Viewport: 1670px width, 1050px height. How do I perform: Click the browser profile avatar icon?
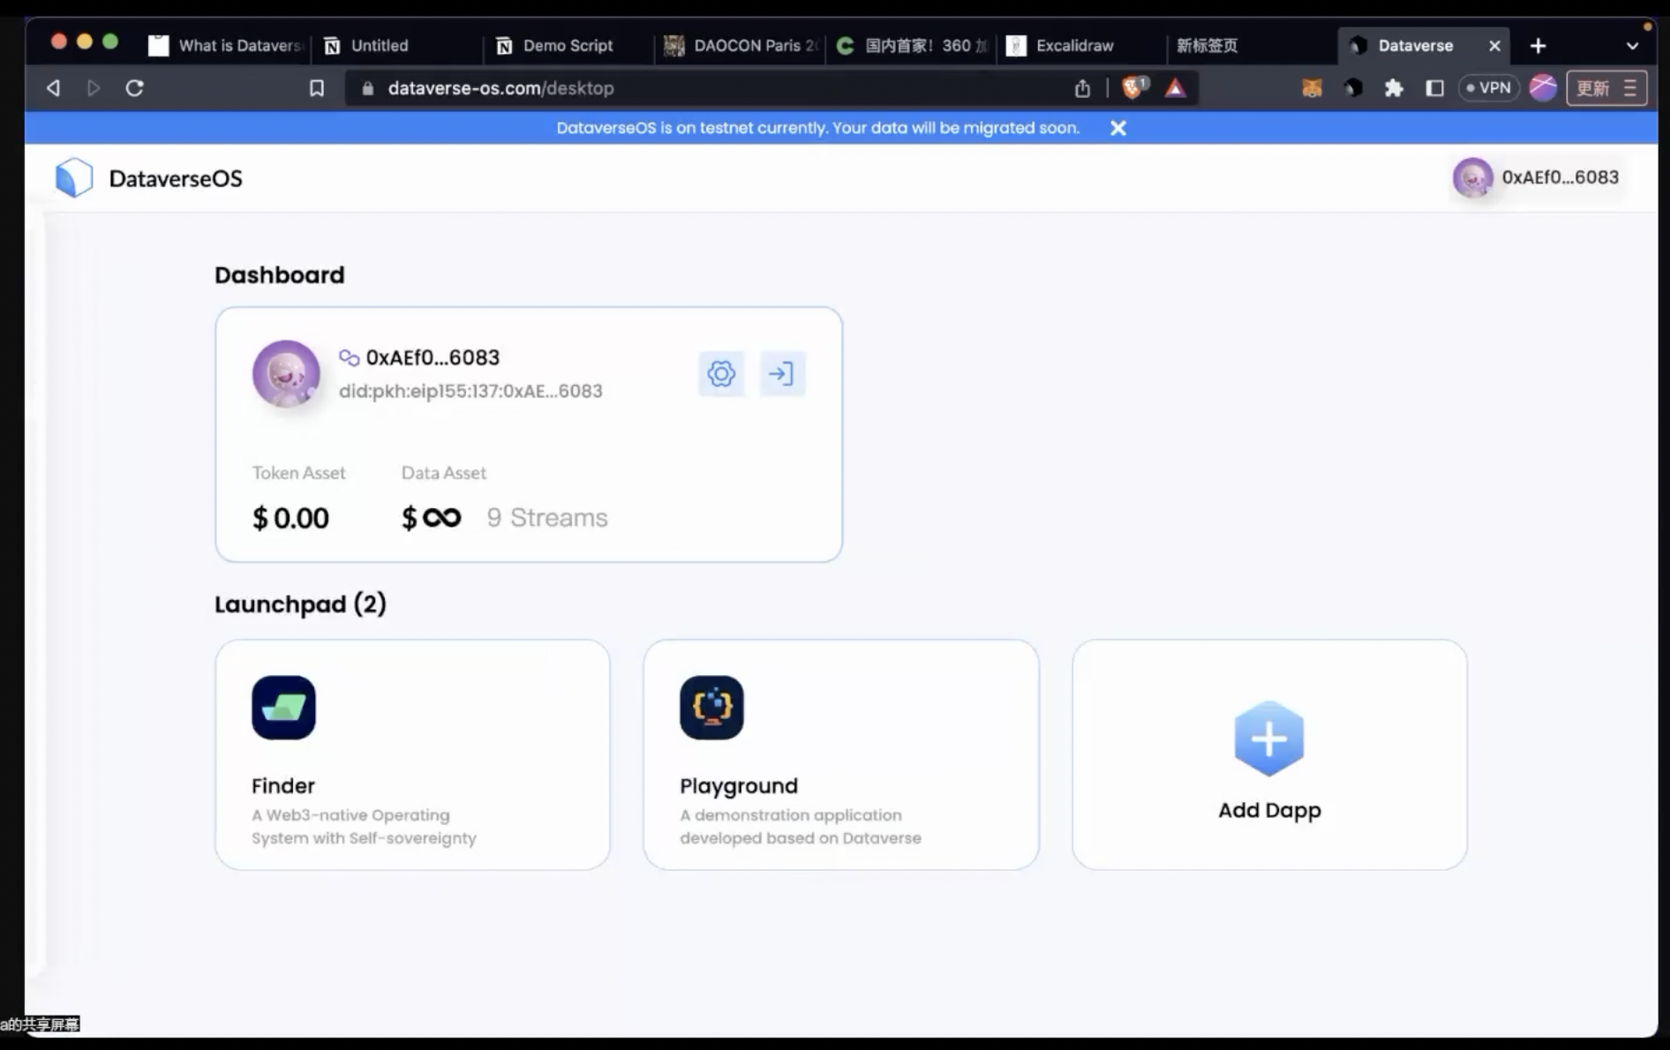pyautogui.click(x=1543, y=87)
